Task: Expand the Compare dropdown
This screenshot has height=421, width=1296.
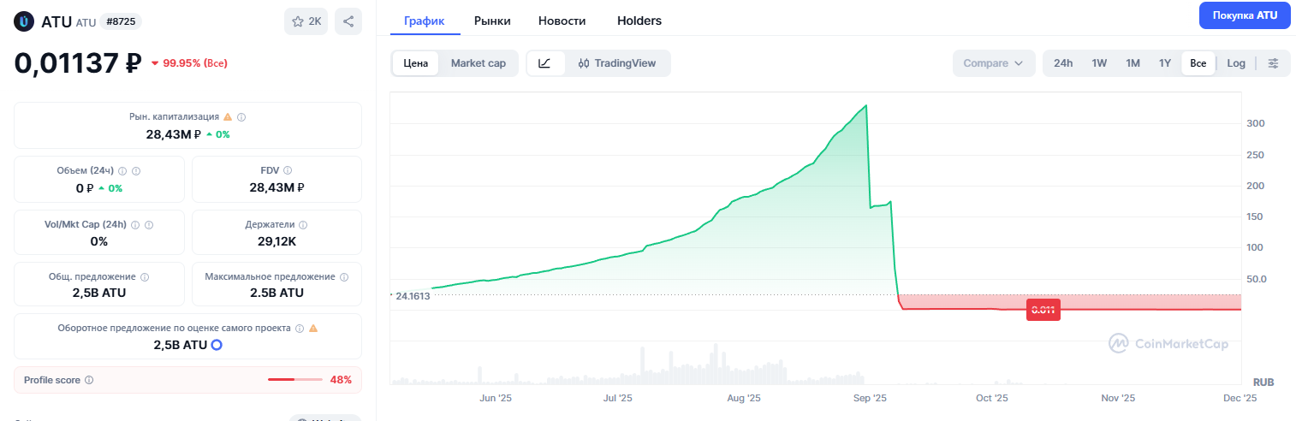Action: coord(993,63)
